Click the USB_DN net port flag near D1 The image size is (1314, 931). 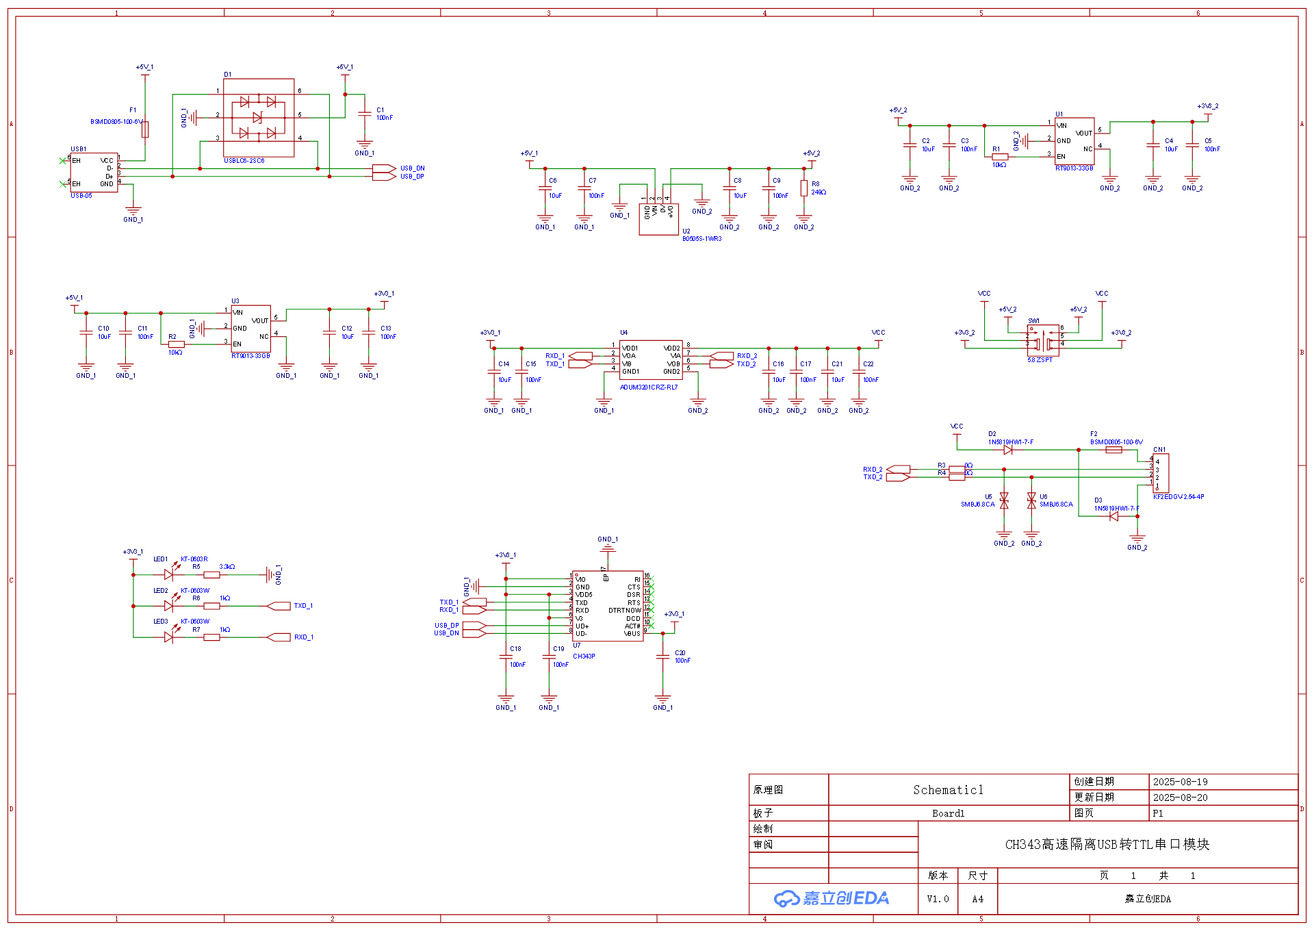[385, 168]
